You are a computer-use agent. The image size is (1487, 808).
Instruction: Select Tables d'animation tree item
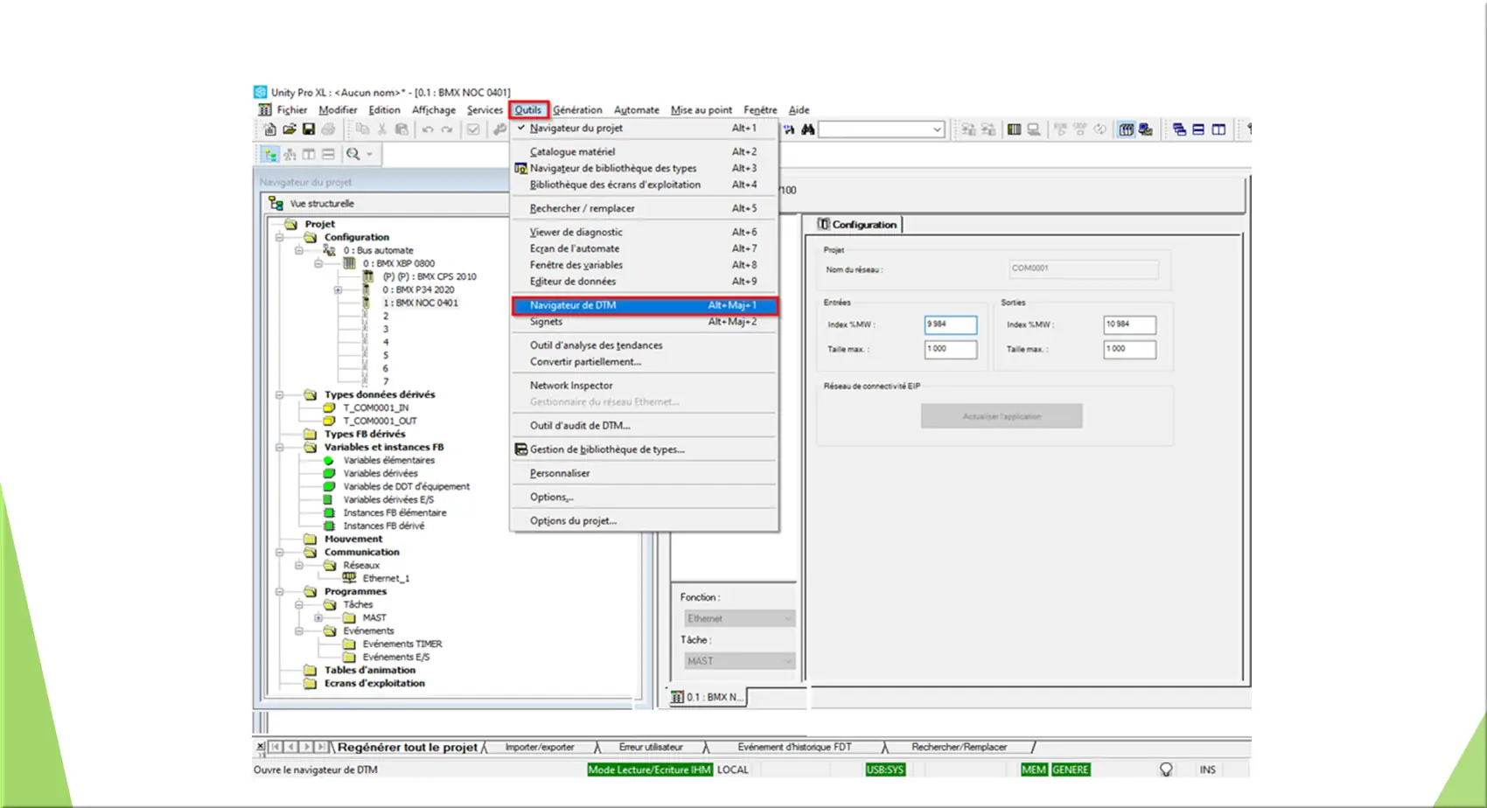click(370, 670)
